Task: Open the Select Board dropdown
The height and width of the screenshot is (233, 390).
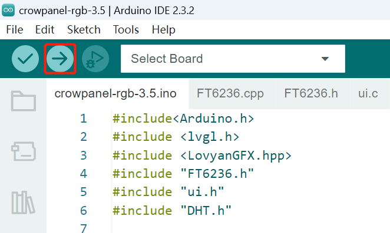Action: [233, 59]
